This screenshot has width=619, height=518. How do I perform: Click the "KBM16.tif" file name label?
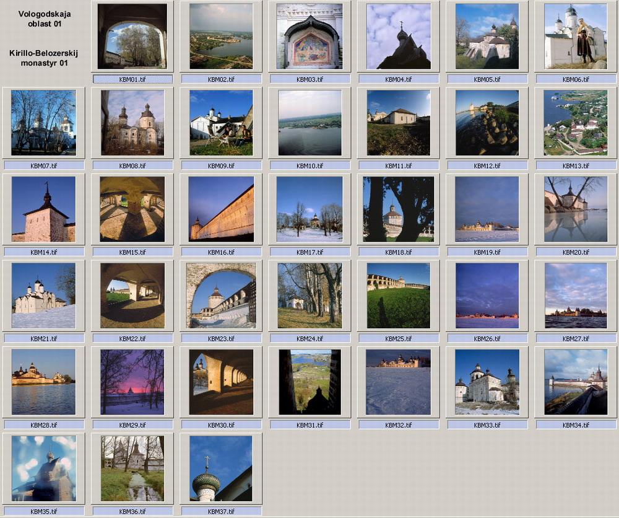pos(221,252)
